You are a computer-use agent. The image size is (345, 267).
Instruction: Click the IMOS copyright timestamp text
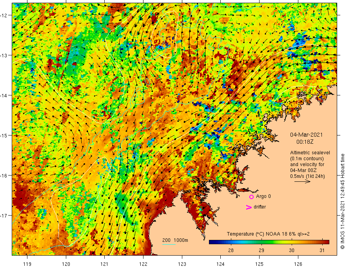[342, 201]
